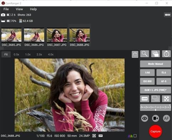
Task: Change AF-S focus mode setting
Action: point(164,81)
